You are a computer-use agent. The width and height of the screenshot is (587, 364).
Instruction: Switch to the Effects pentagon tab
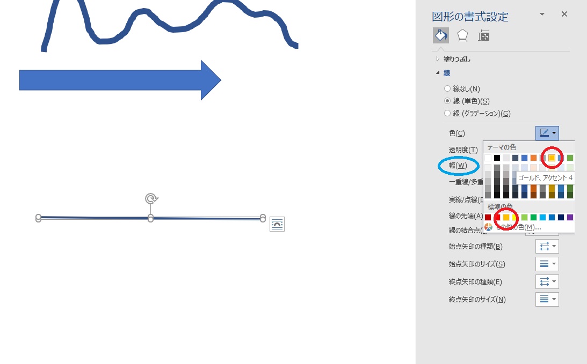[x=462, y=35]
